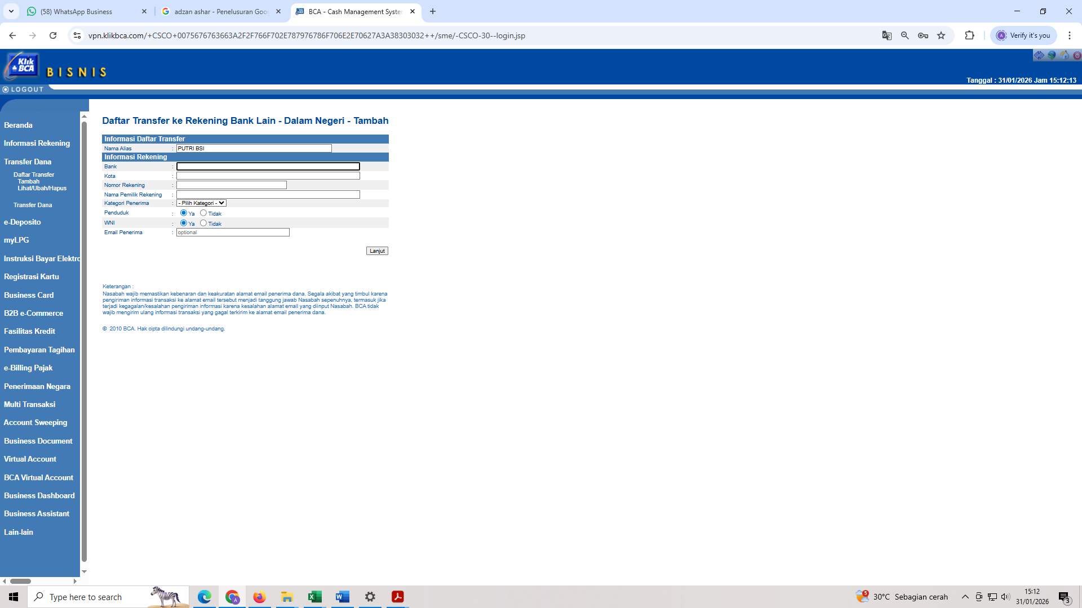Click the red logout power icon in header

(1077, 55)
